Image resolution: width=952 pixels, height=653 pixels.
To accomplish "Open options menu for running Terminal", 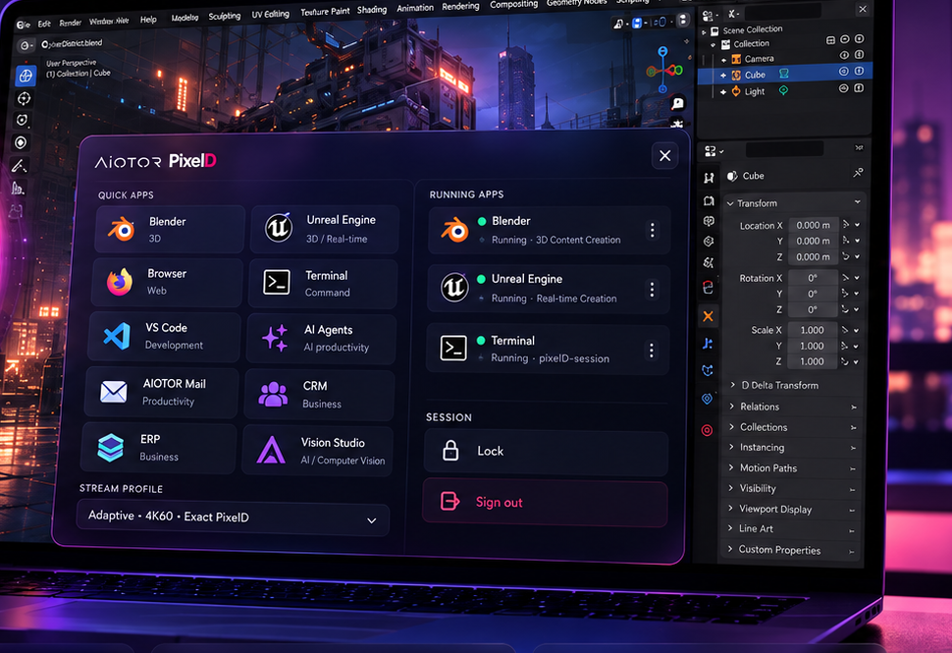I will click(x=651, y=350).
